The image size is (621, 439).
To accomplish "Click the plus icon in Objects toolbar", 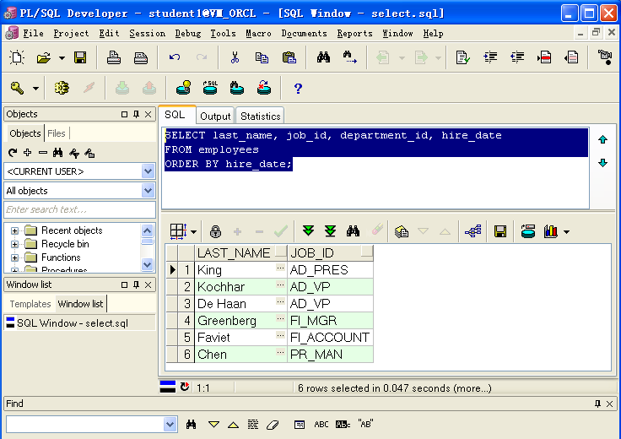I will pos(27,153).
